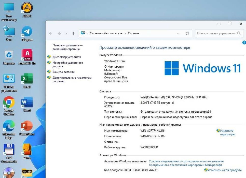Screen dimensions: 246x178
Task: Go to Система и безопасность breadcrumb
Action: pyautogui.click(x=106, y=33)
